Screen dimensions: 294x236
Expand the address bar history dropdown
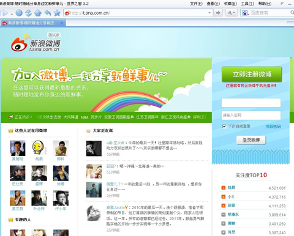(209, 13)
